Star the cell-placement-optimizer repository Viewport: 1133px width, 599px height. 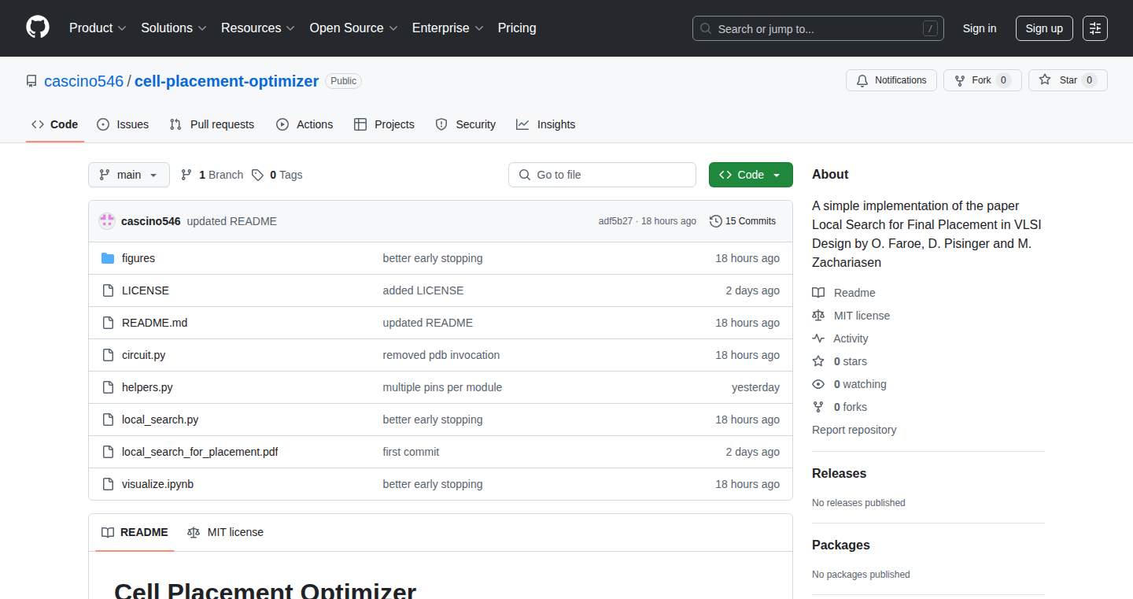point(1068,80)
